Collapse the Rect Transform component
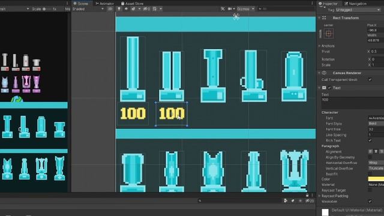 (x=319, y=18)
